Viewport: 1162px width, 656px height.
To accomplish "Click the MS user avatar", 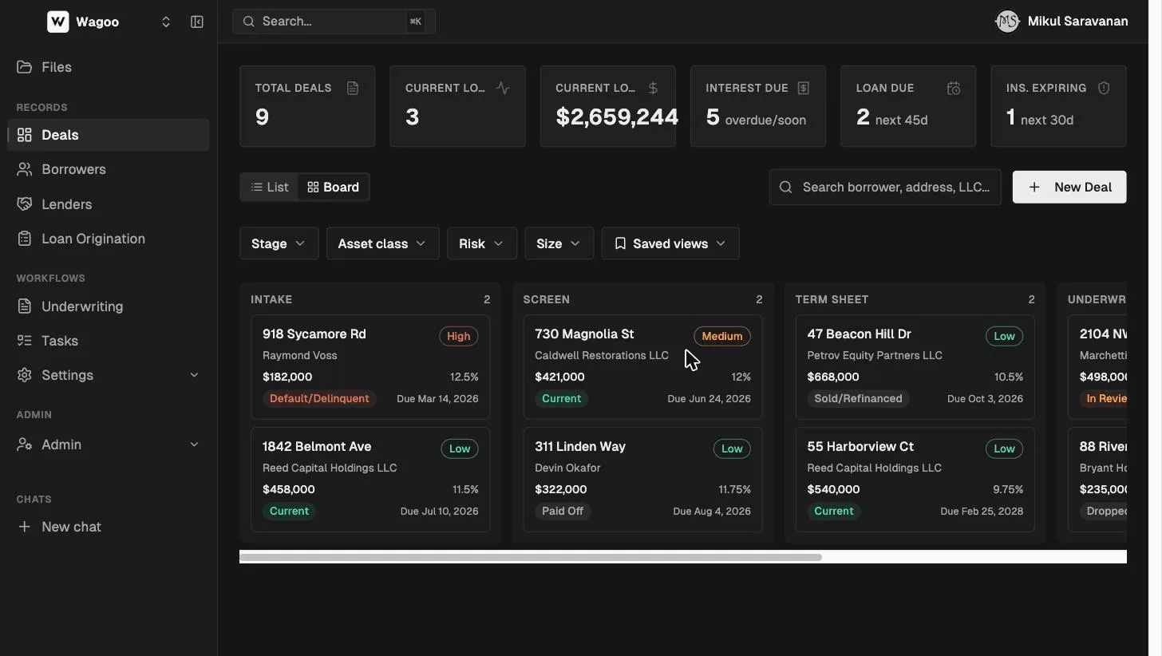I will click(x=1007, y=22).
